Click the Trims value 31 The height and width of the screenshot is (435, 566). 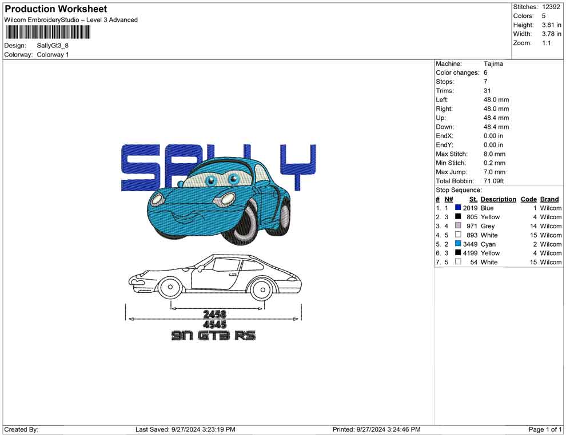[487, 91]
